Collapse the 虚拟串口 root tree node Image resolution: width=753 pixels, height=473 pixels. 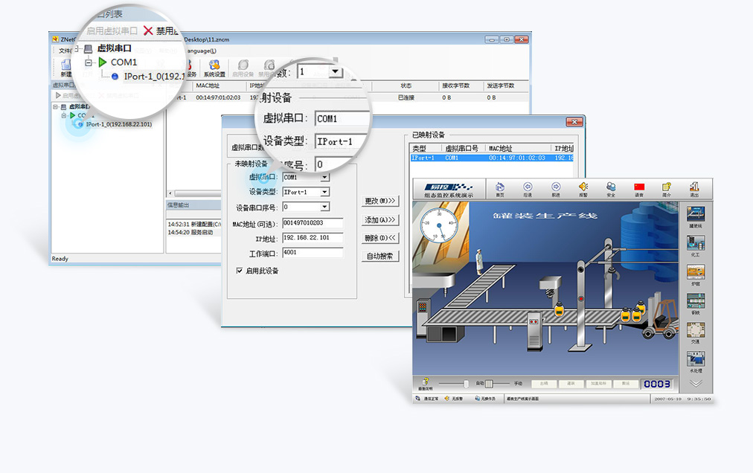(56, 107)
